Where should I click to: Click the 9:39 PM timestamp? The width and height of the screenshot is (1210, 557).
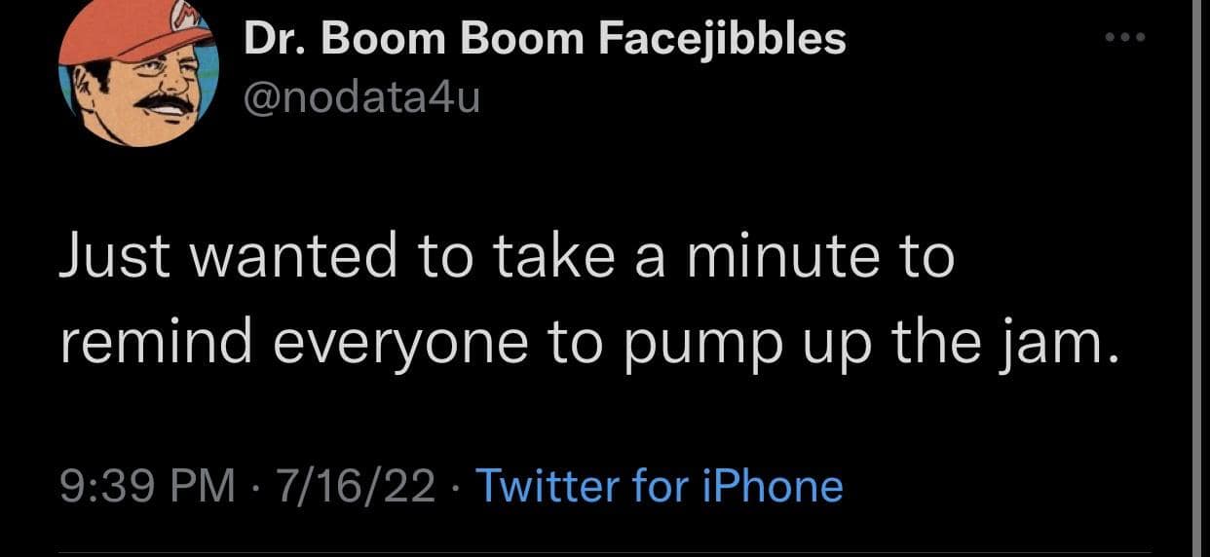coord(147,486)
